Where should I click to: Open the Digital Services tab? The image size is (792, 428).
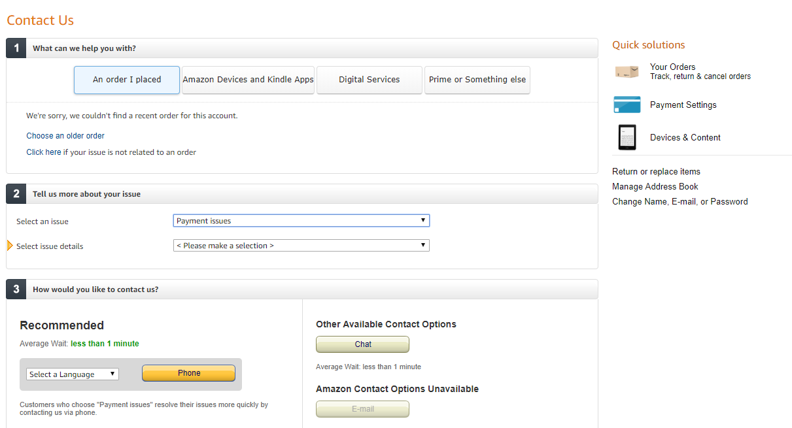(x=370, y=80)
